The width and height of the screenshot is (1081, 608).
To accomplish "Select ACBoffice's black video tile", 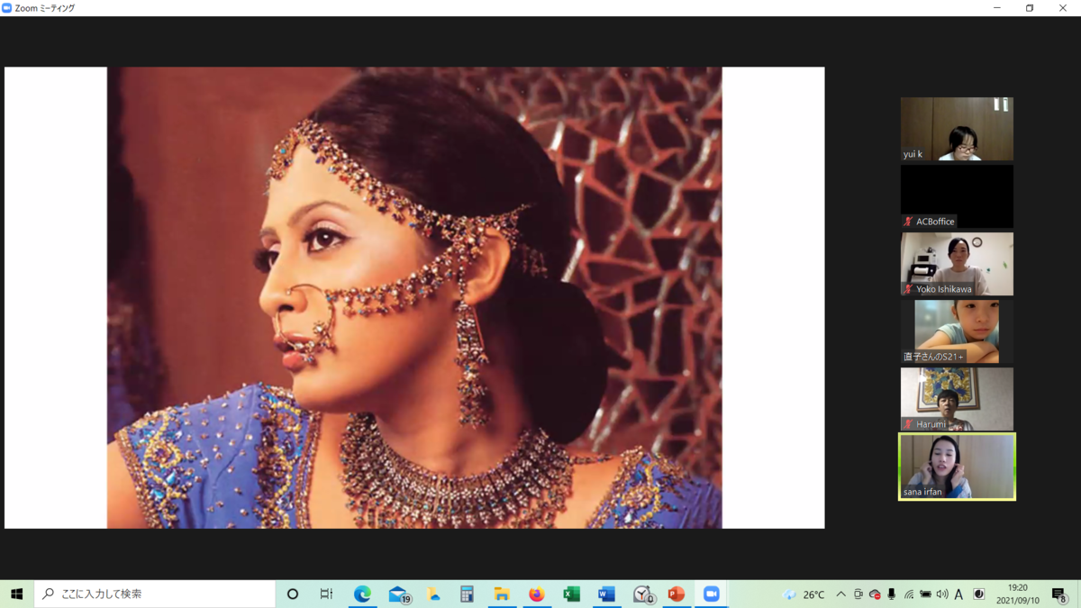I will 957,196.
